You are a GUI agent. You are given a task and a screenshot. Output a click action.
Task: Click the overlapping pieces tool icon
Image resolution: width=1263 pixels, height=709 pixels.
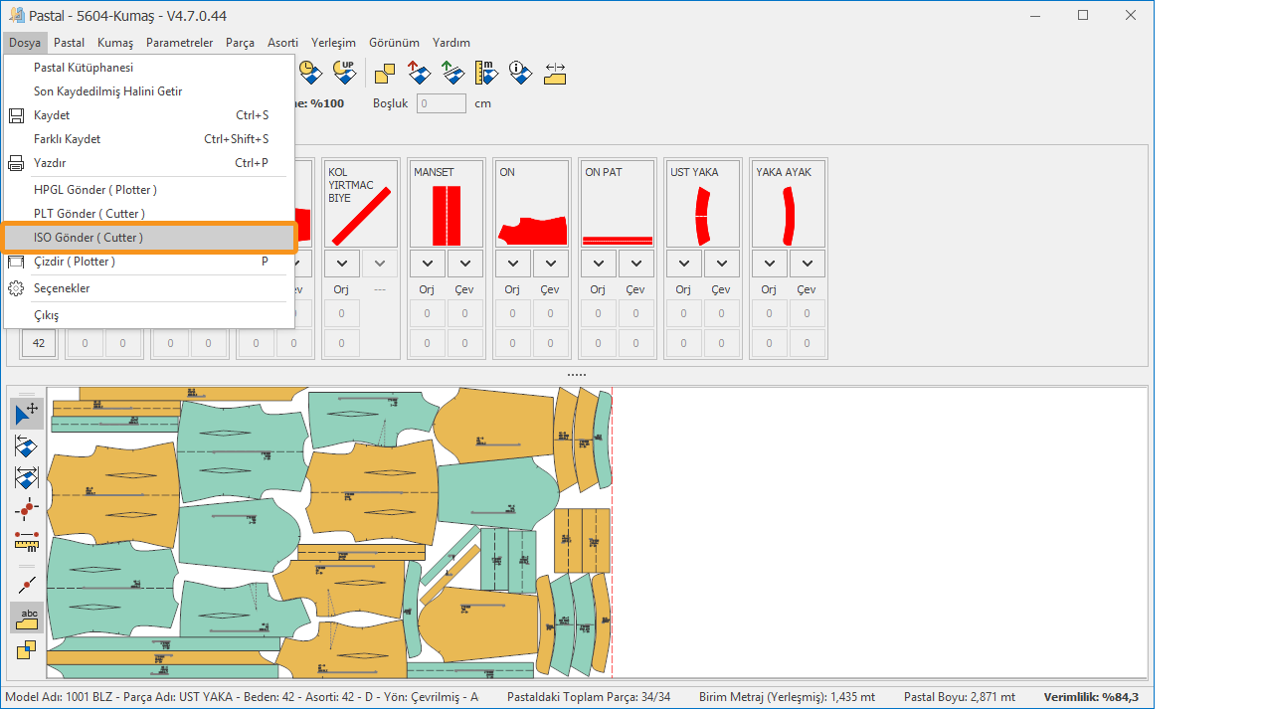(27, 650)
